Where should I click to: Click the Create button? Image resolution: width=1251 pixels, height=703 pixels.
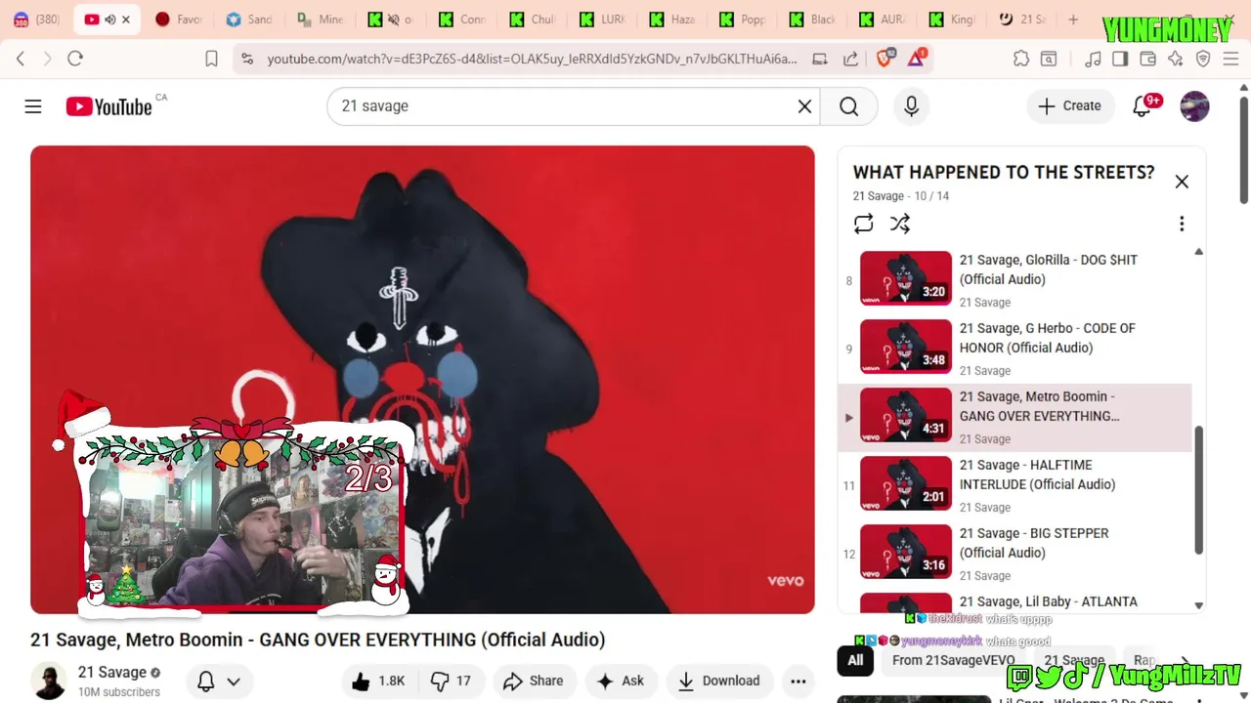point(1069,106)
